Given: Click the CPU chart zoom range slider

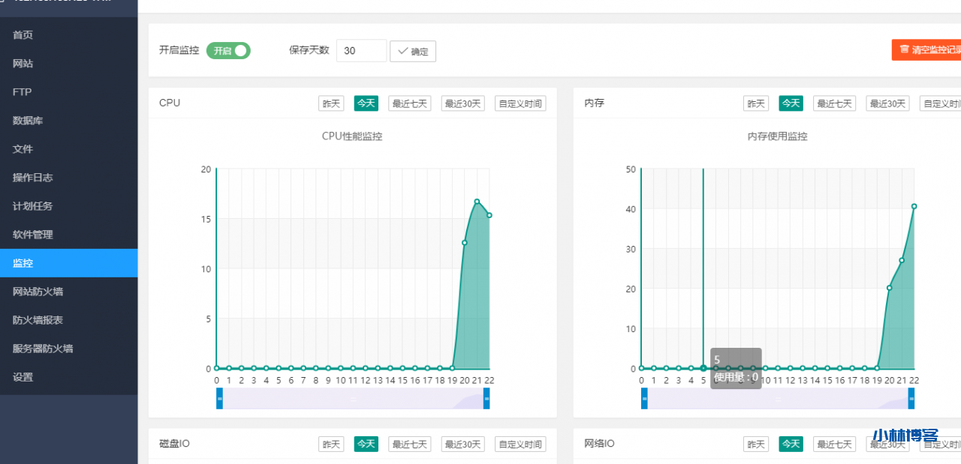Looking at the screenshot, I should (x=353, y=398).
